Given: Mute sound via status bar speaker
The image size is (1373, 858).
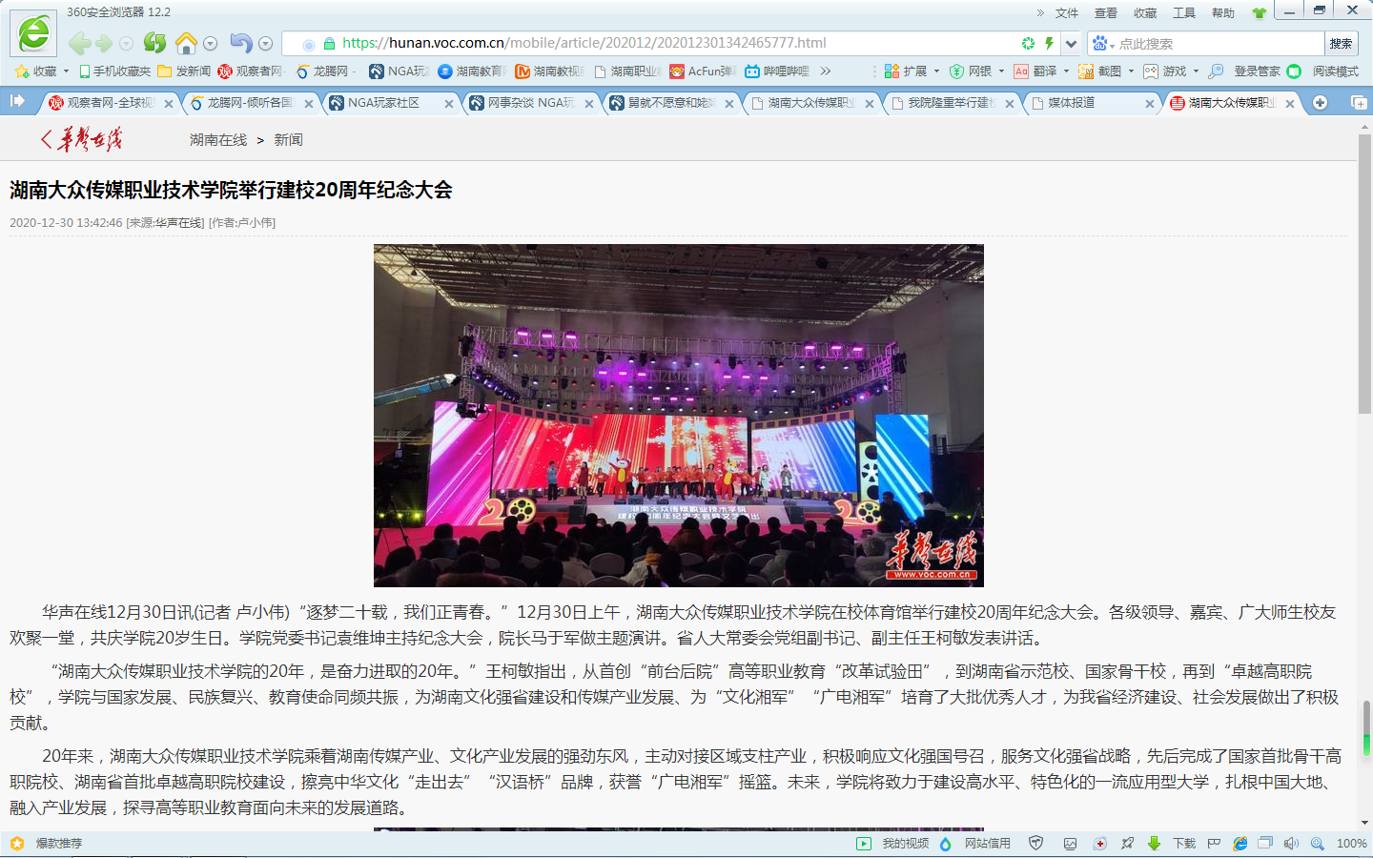Looking at the screenshot, I should (x=1291, y=844).
